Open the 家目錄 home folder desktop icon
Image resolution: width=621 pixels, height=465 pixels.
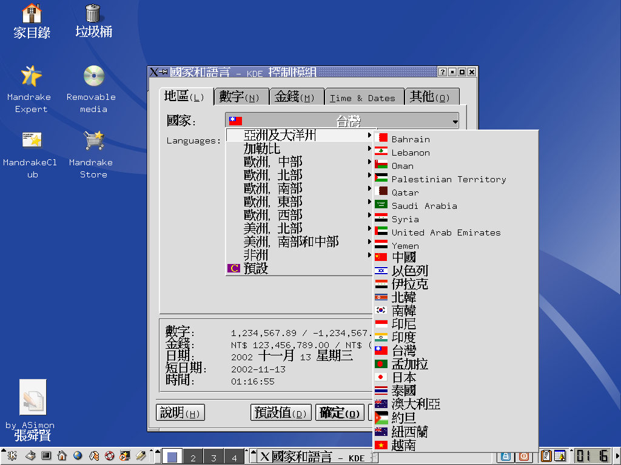point(32,21)
